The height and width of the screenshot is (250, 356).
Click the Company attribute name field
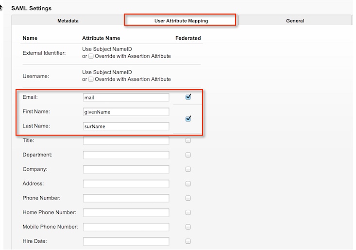pyautogui.click(x=126, y=170)
